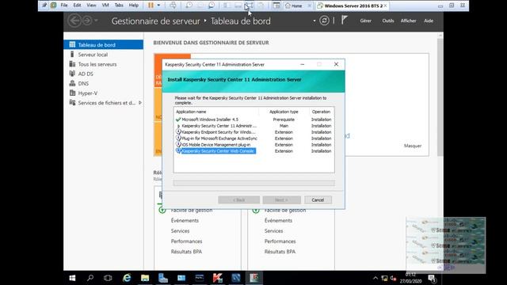Click Résultats BPA in right role tile
The image size is (507, 285).
(280, 252)
